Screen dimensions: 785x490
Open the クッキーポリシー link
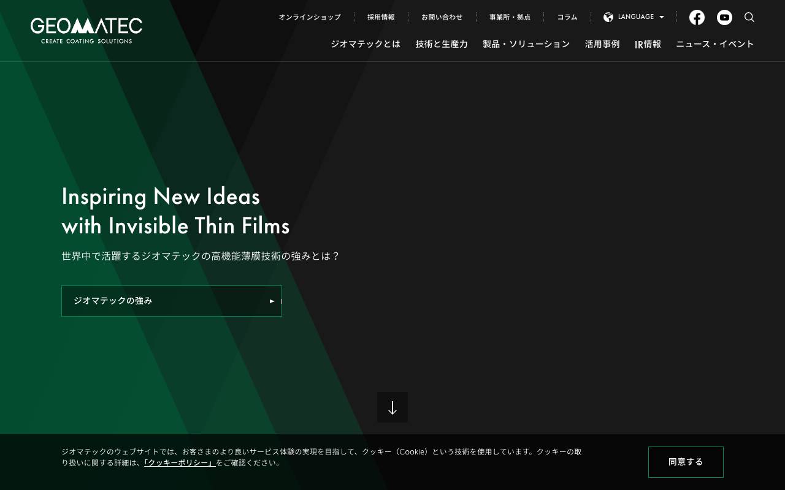point(179,464)
